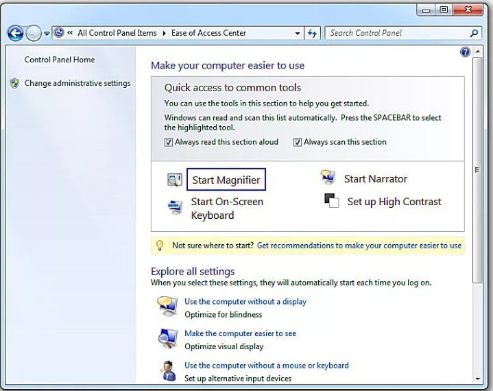Maximize the Control Panel window
Image resolution: width=493 pixels, height=391 pixels.
[444, 10]
